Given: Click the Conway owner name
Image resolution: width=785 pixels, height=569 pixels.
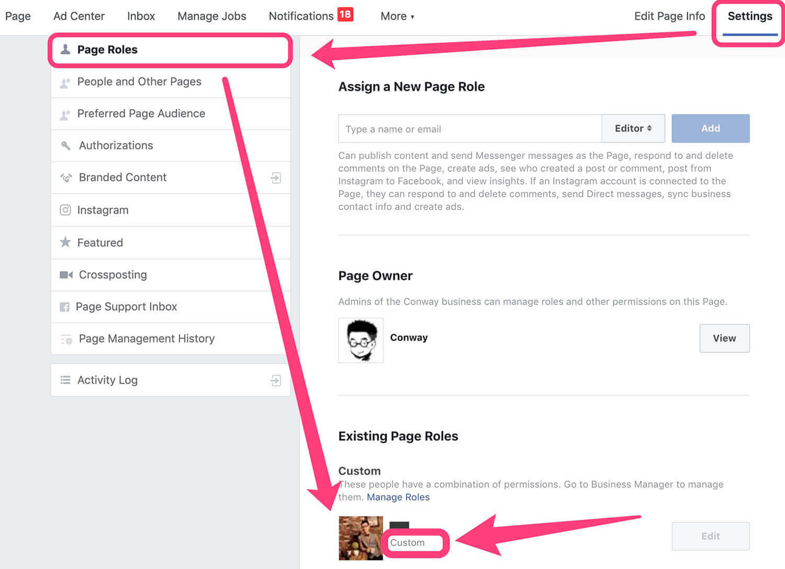Looking at the screenshot, I should pos(409,338).
